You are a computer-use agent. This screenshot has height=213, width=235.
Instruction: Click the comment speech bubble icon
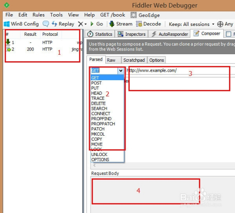[46, 24]
